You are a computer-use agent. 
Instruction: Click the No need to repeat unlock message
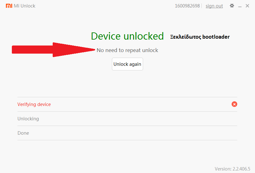pyautogui.click(x=127, y=50)
